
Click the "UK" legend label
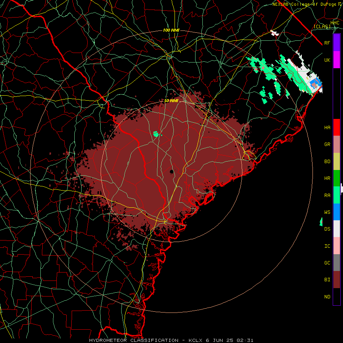[x=327, y=60]
